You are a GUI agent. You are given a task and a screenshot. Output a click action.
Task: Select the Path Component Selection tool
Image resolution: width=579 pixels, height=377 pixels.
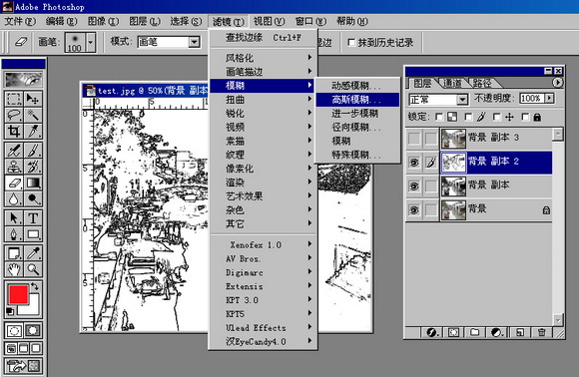point(14,218)
